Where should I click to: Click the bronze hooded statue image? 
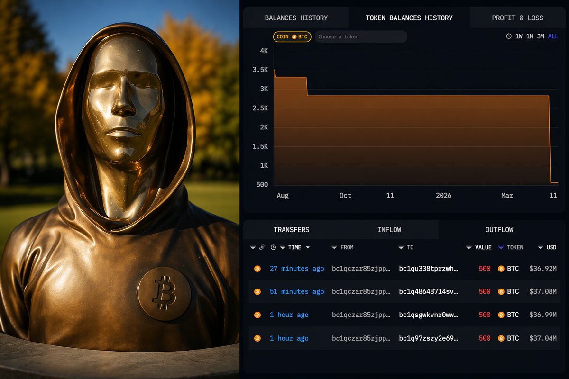click(119, 189)
